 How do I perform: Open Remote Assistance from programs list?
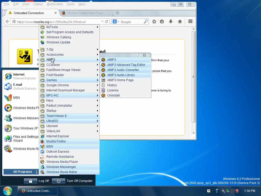69,157
